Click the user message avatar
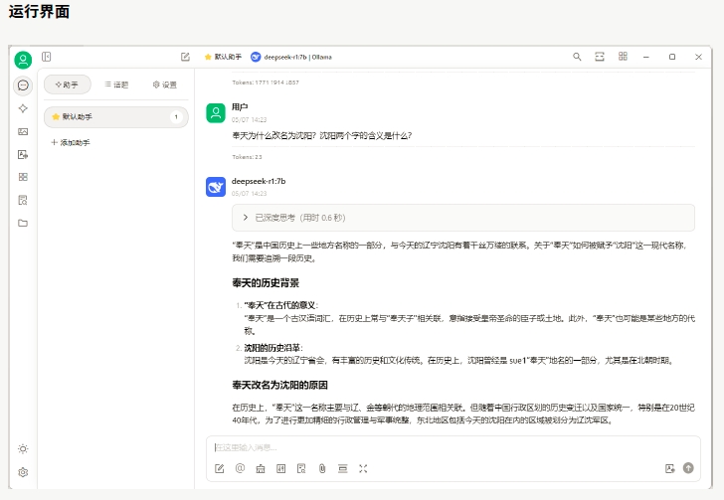 216,113
